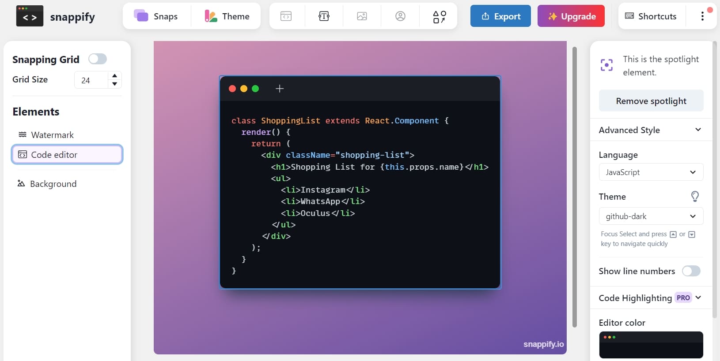Open the Snaps menu
Screen dimensions: 720x361
pos(156,16)
